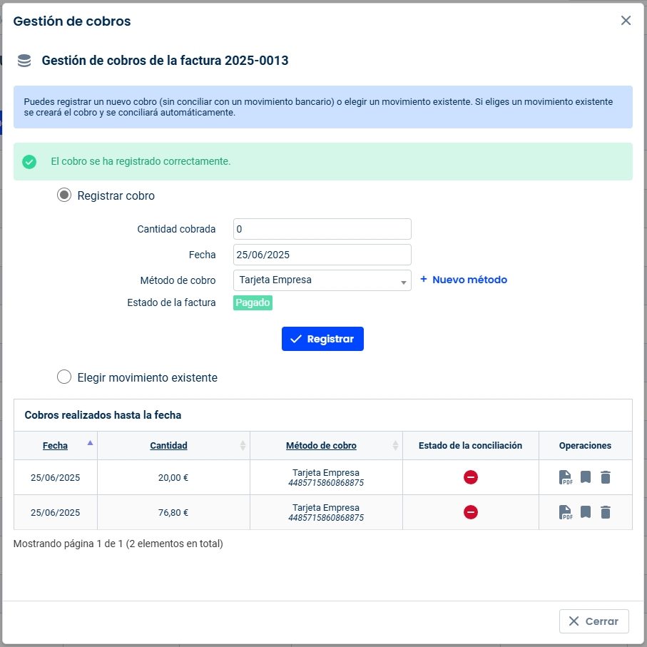Focus the Cantidad cobrada input field
The width and height of the screenshot is (647, 647).
[322, 229]
